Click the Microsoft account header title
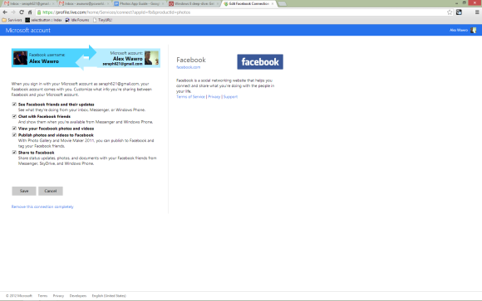The image size is (482, 301). click(28, 30)
